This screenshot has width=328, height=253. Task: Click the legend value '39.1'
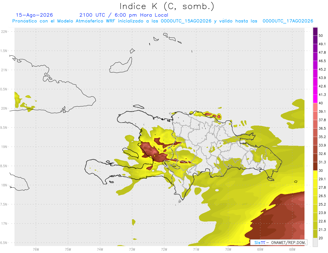[x=322, y=111]
